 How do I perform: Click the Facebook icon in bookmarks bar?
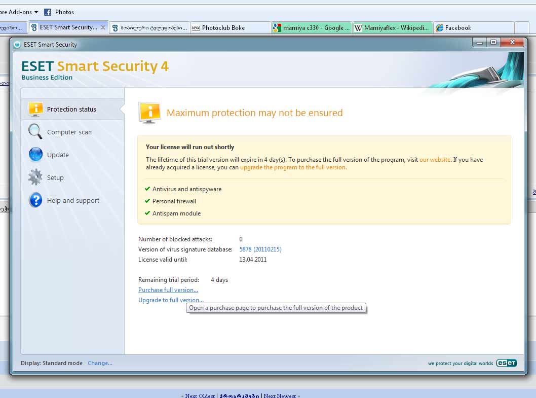(x=48, y=12)
